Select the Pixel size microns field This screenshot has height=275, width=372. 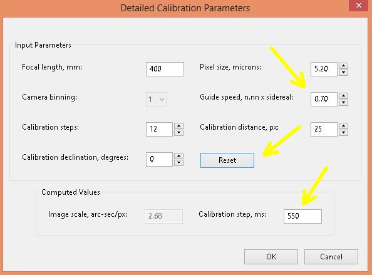point(324,69)
